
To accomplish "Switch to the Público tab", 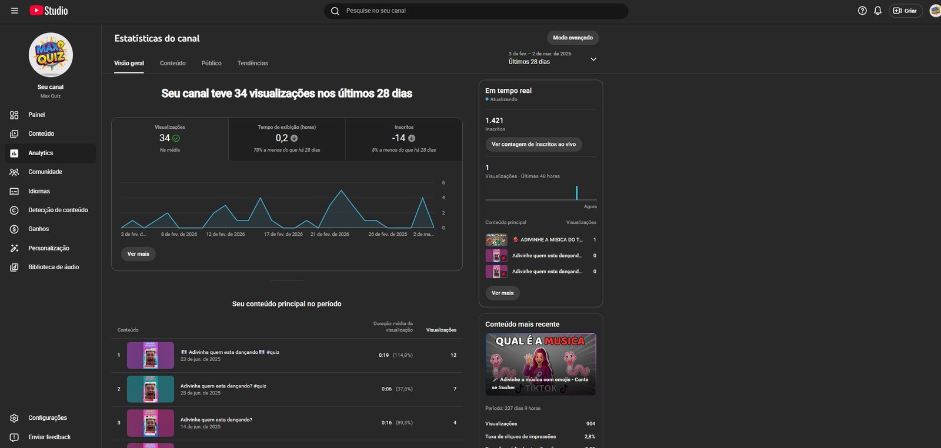I will (211, 63).
